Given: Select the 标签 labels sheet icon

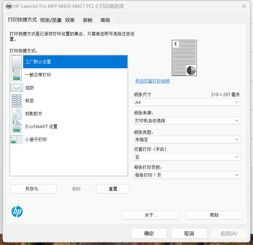Looking at the screenshot, I should click(16, 101).
